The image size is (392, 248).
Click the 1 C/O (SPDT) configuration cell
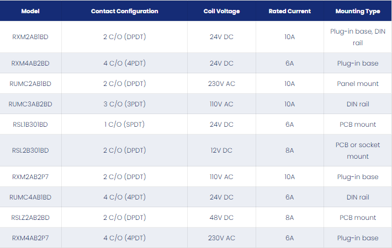point(124,125)
